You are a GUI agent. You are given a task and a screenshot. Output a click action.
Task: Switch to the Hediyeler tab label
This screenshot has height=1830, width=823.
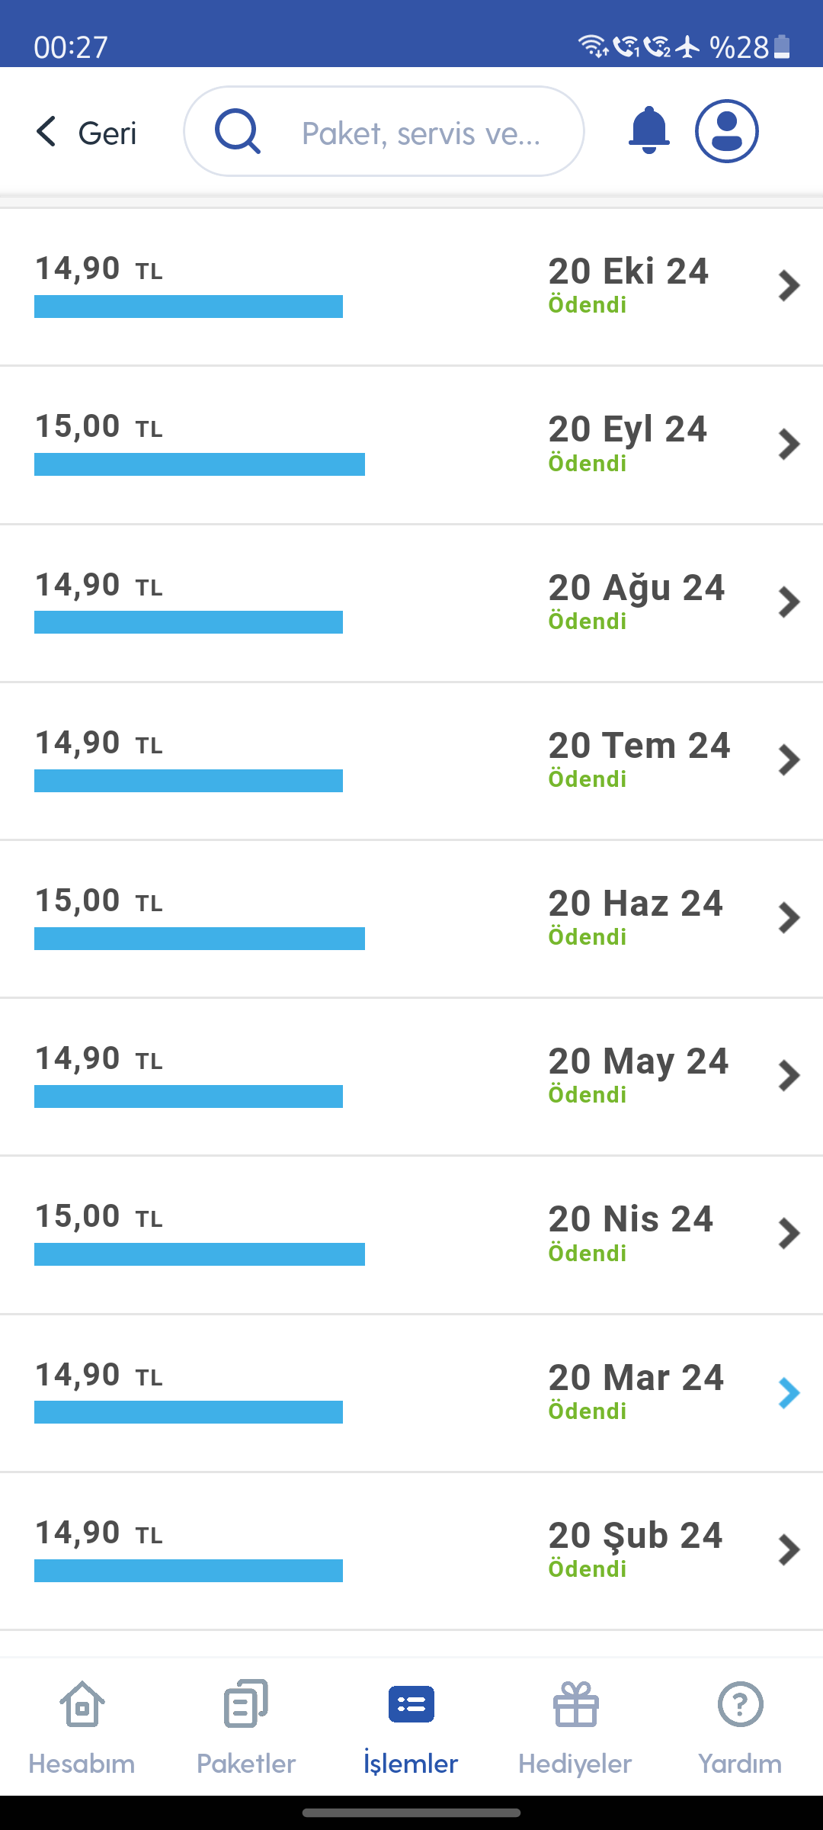575,1764
